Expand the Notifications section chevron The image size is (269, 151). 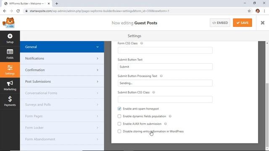tap(98, 58)
